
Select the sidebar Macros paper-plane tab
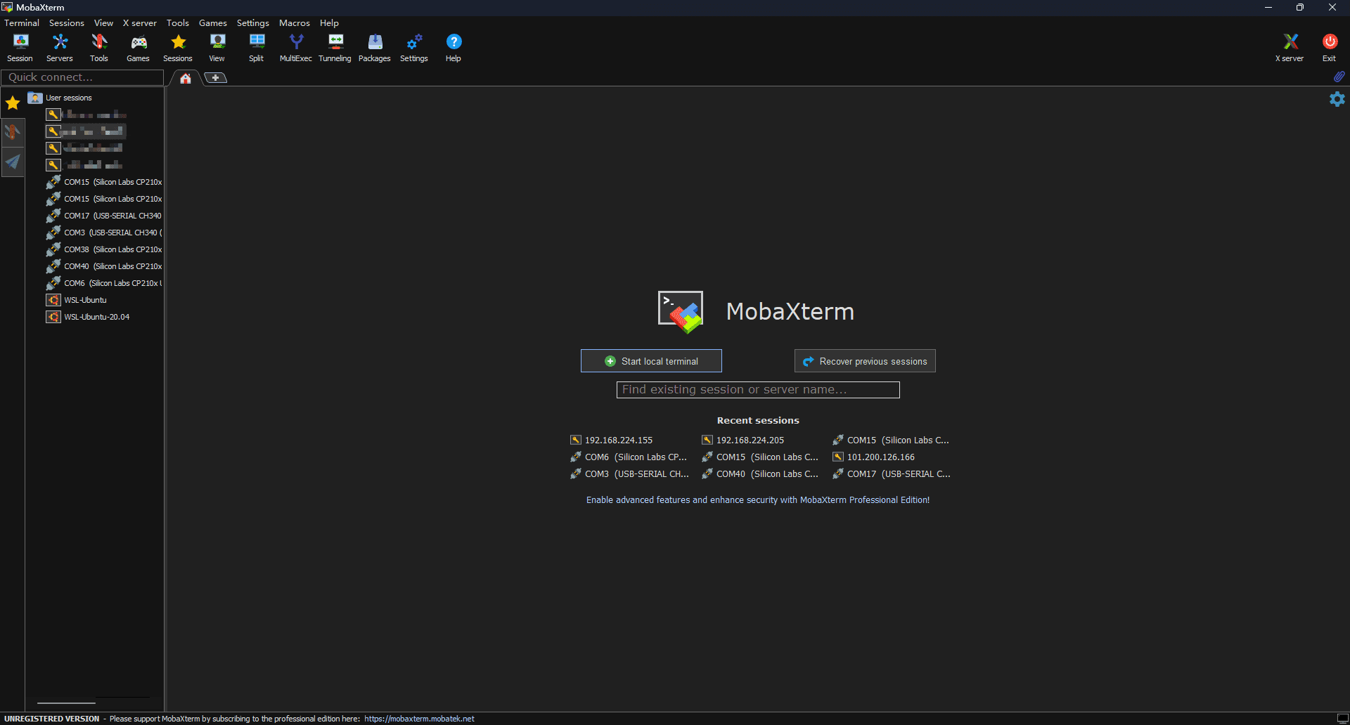click(13, 162)
